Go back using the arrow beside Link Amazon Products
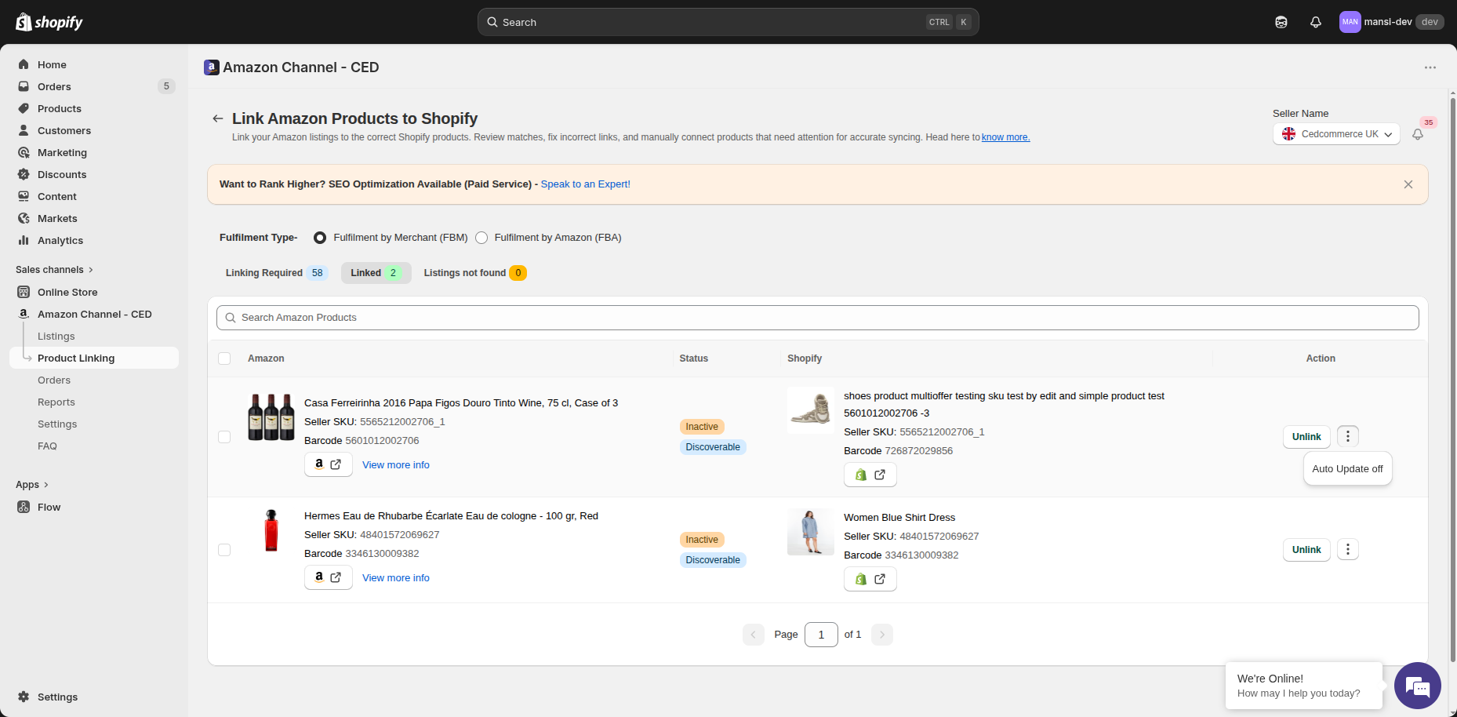The height and width of the screenshot is (717, 1457). pos(217,118)
